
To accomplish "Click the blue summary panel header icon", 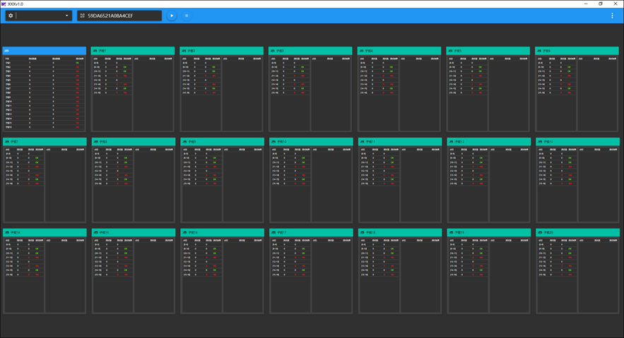I will pyautogui.click(x=7, y=51).
